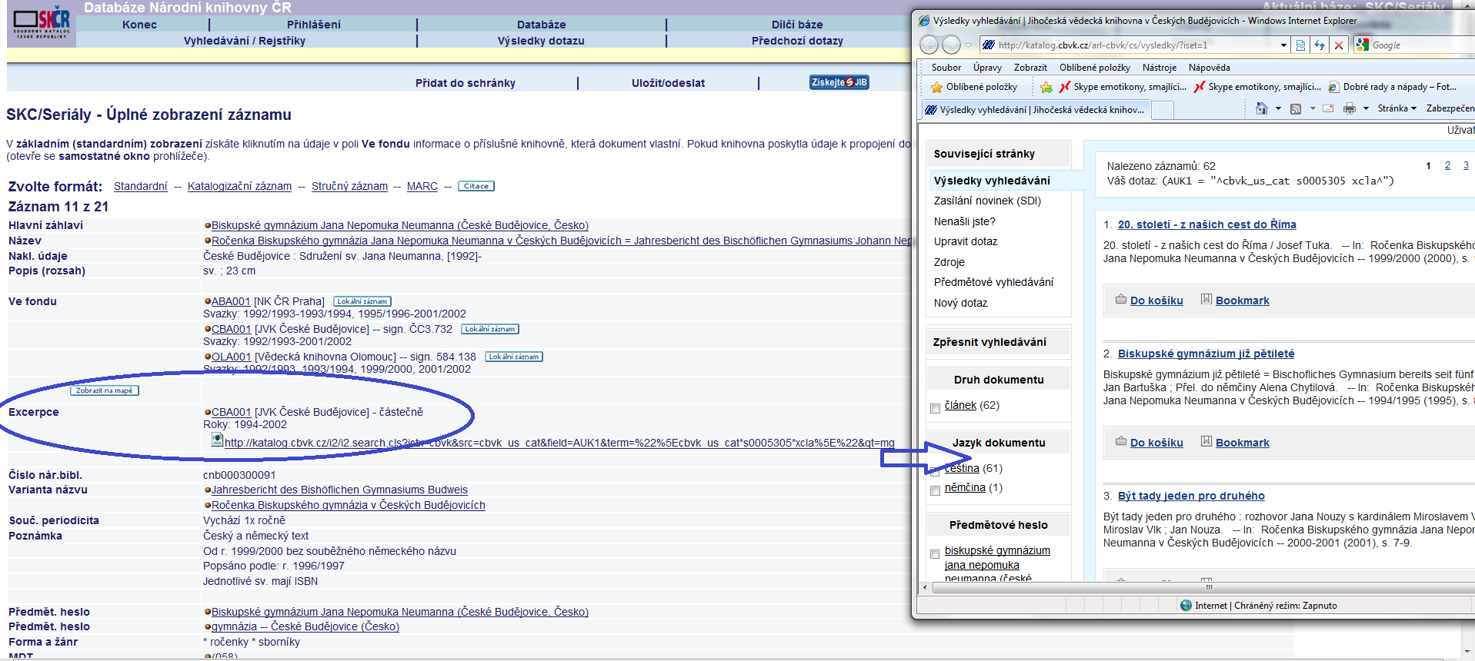
Task: Switch to Katalogizační záznam format
Action: [x=239, y=186]
